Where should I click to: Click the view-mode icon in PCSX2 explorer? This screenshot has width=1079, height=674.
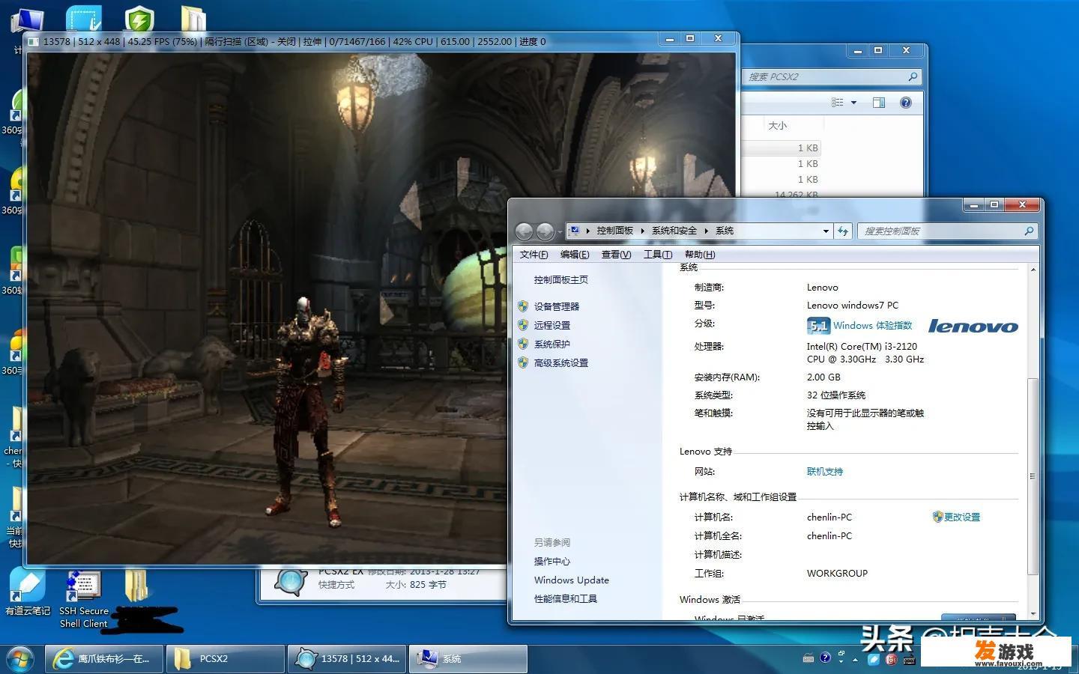click(838, 103)
